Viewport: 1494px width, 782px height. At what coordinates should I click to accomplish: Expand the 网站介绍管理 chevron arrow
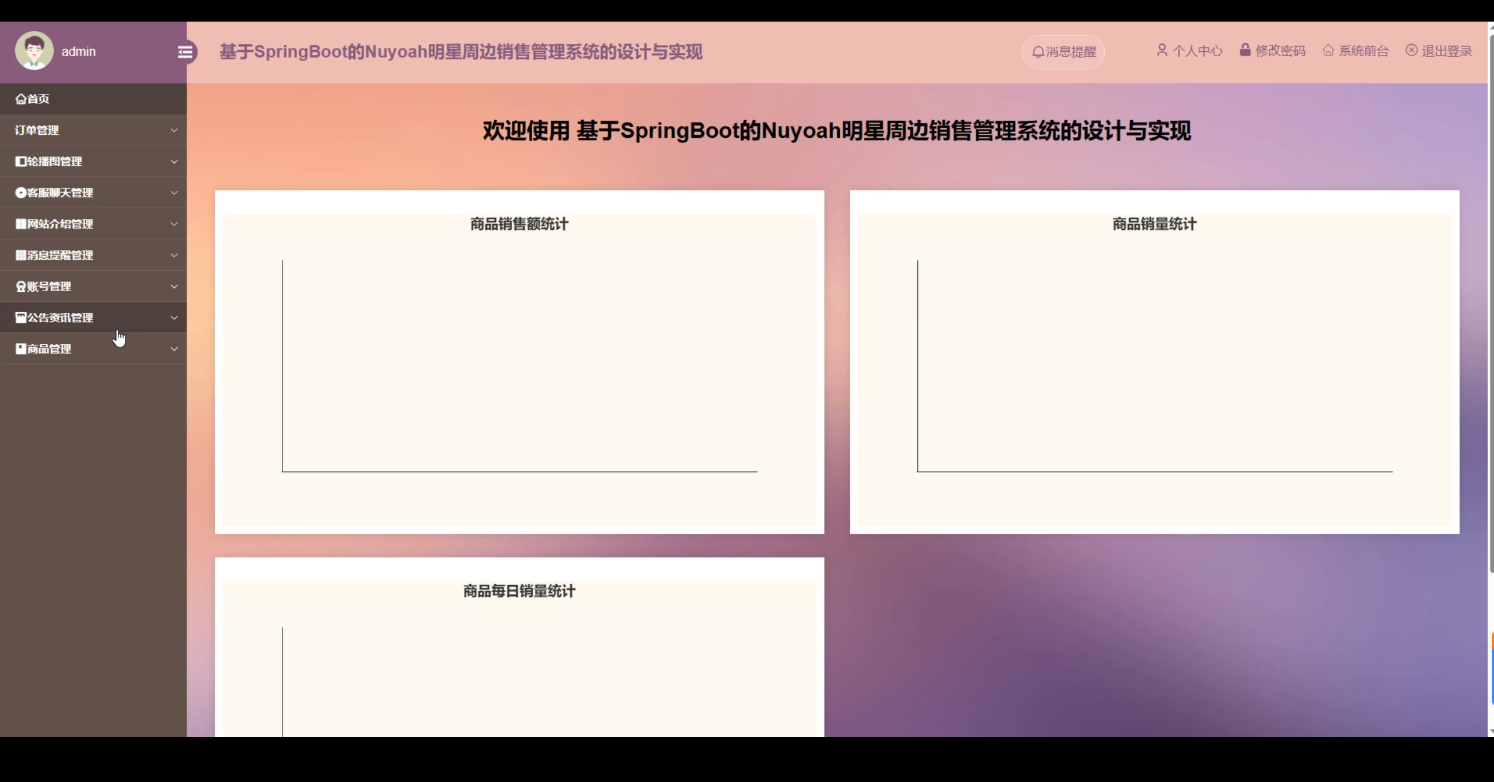coord(174,224)
